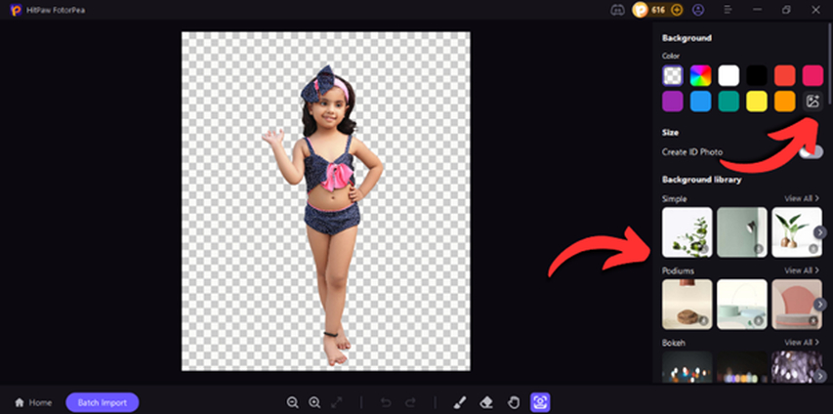Choose the teal green background color
The width and height of the screenshot is (833, 414).
point(729,101)
